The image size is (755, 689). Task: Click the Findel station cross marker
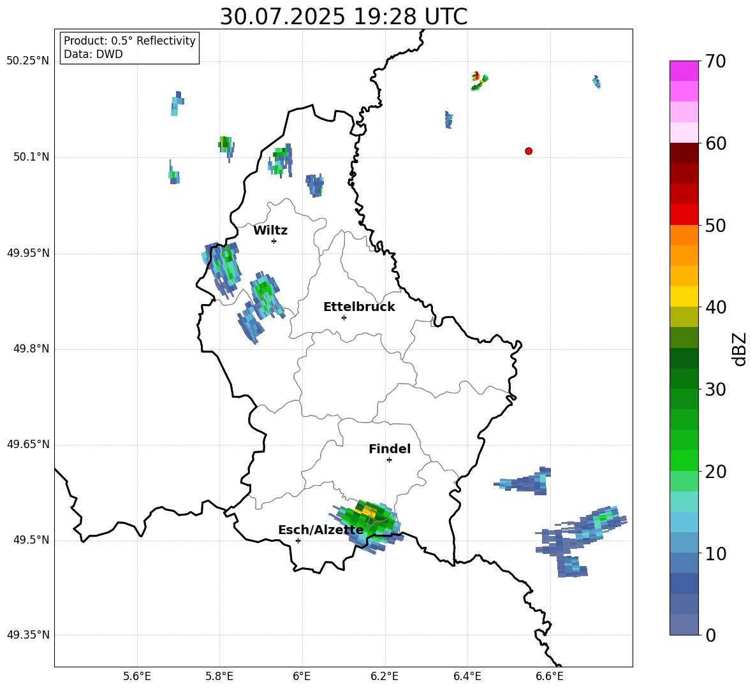tap(389, 460)
